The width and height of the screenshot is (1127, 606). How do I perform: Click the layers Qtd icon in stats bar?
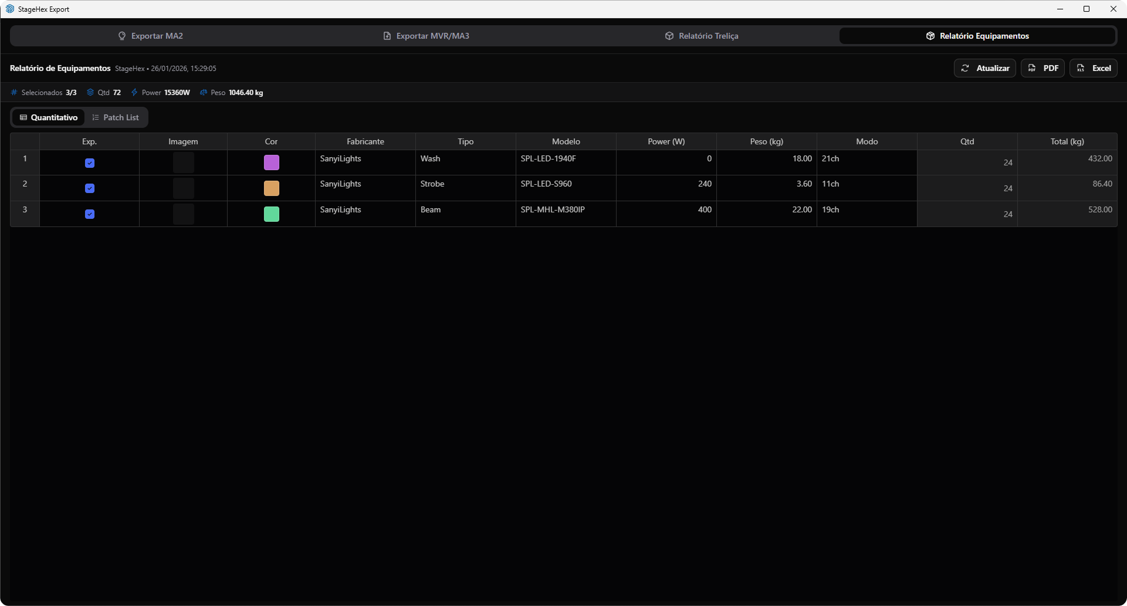[x=90, y=93]
